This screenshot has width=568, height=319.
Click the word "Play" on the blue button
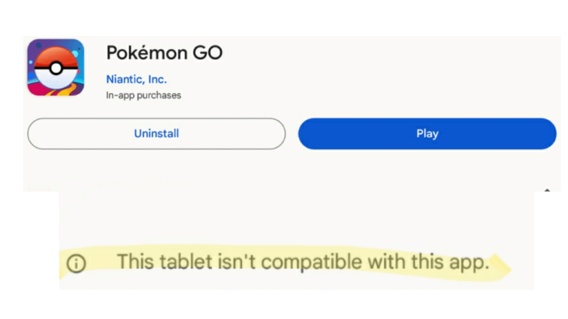click(427, 133)
